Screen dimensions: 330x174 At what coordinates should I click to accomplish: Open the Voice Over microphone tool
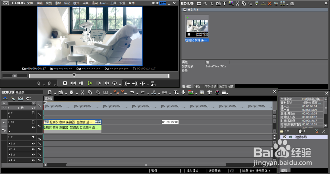point(183,92)
